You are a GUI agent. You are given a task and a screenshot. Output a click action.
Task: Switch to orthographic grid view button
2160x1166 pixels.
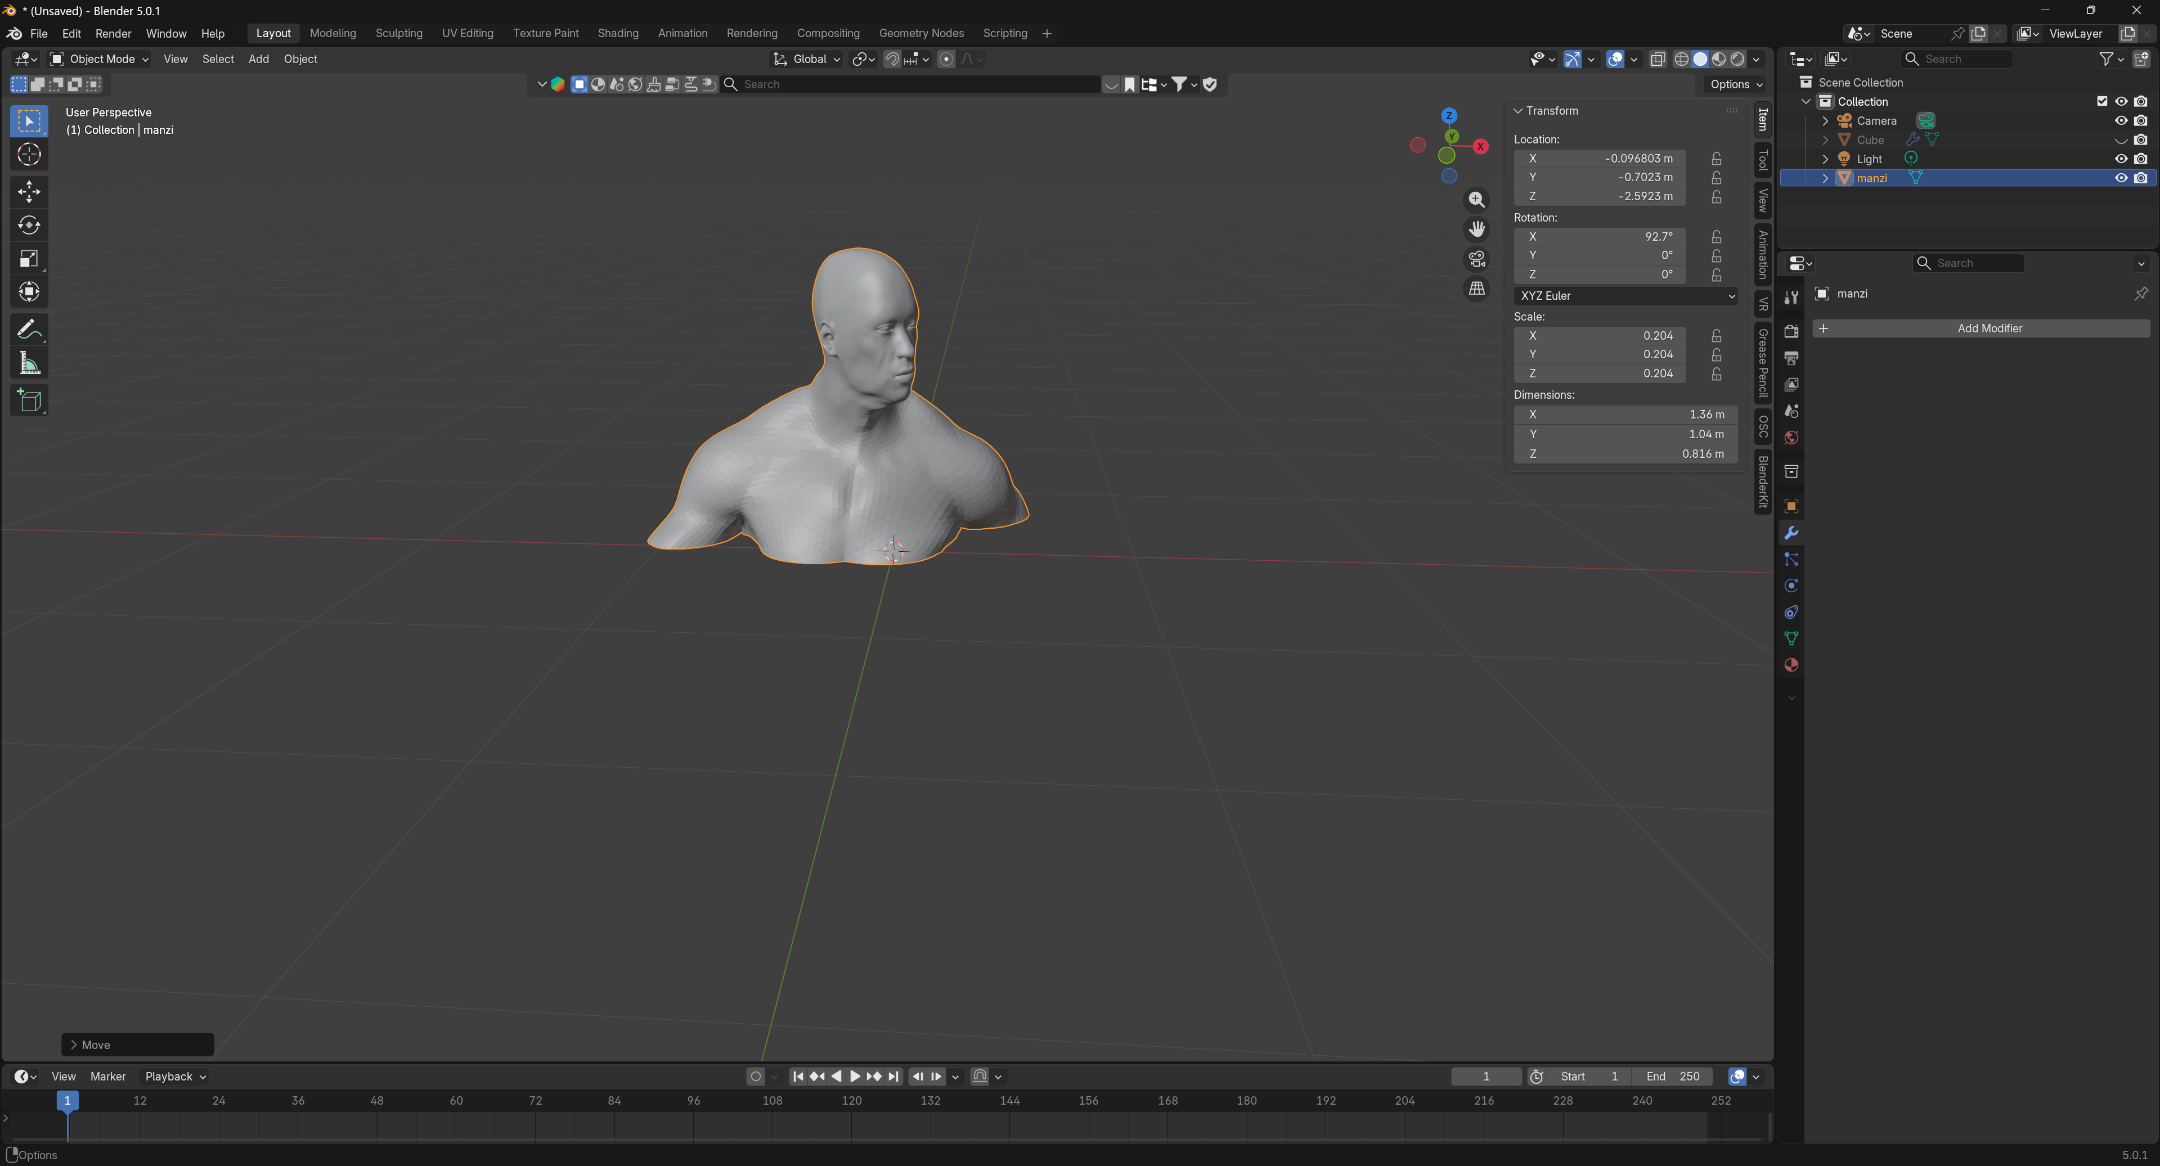[1476, 289]
